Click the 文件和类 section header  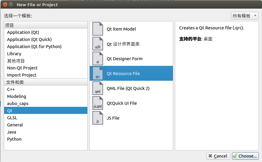(46, 82)
